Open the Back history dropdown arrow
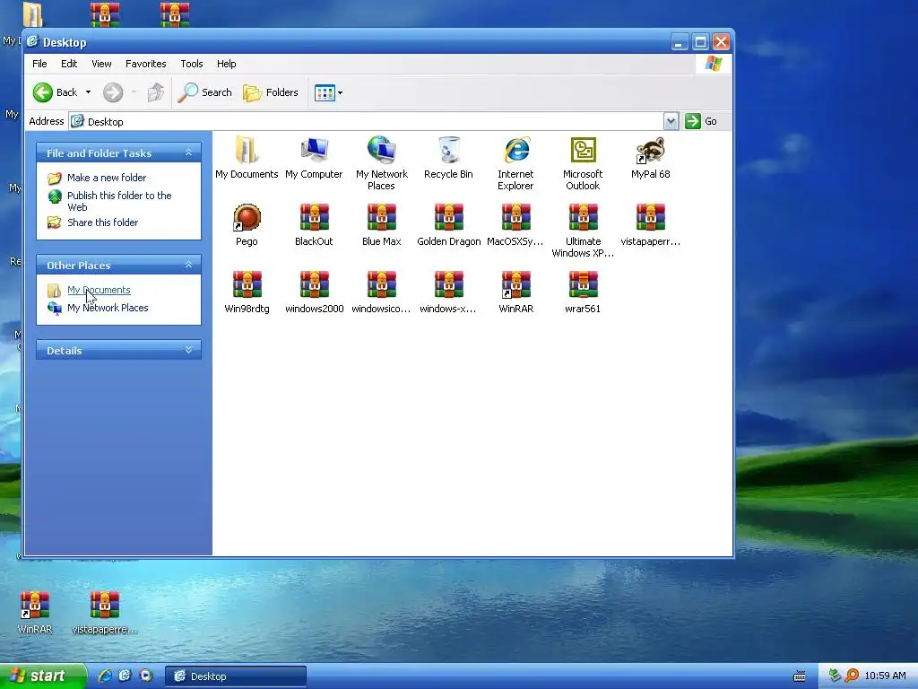The width and height of the screenshot is (918, 689). [x=89, y=92]
